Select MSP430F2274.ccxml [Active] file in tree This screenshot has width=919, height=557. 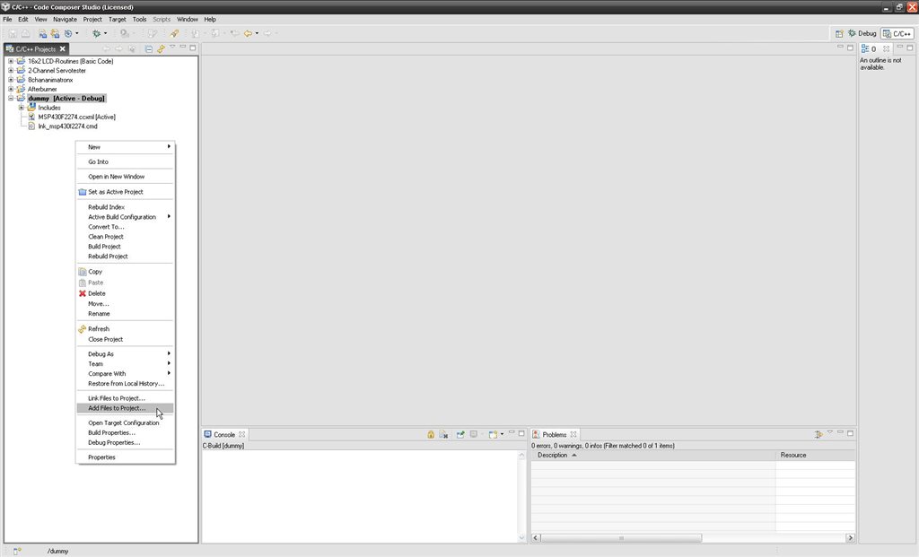pyautogui.click(x=76, y=117)
